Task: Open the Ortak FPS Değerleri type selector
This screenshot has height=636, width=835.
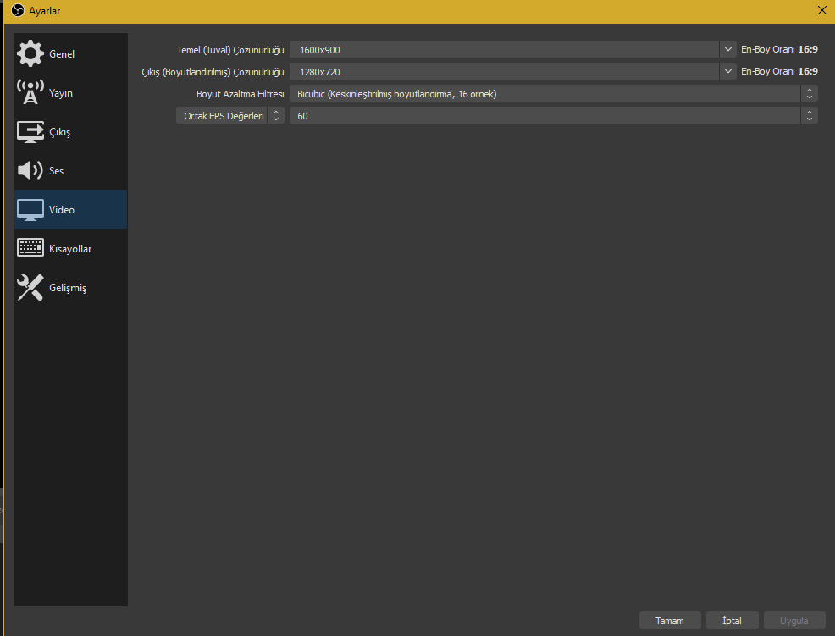Action: click(x=230, y=115)
